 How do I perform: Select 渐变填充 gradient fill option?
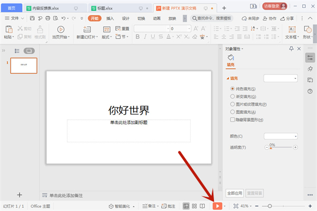click(x=233, y=97)
